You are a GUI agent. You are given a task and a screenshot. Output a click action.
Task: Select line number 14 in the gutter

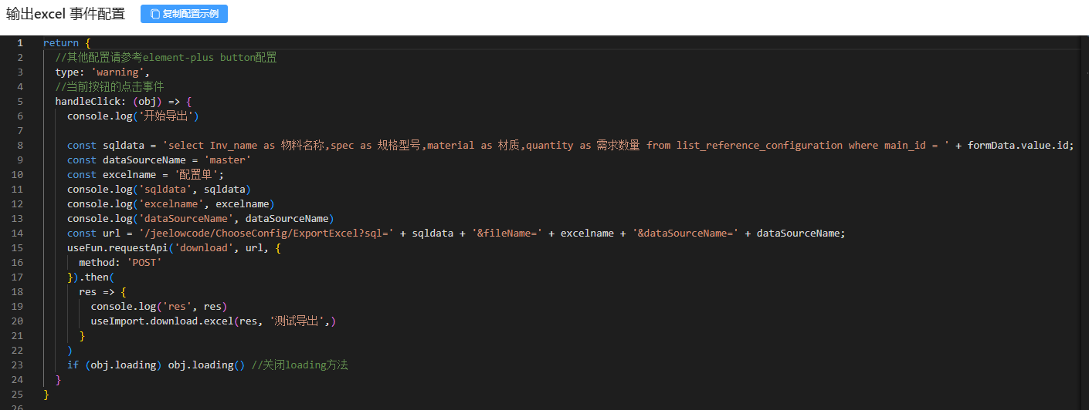(x=19, y=234)
